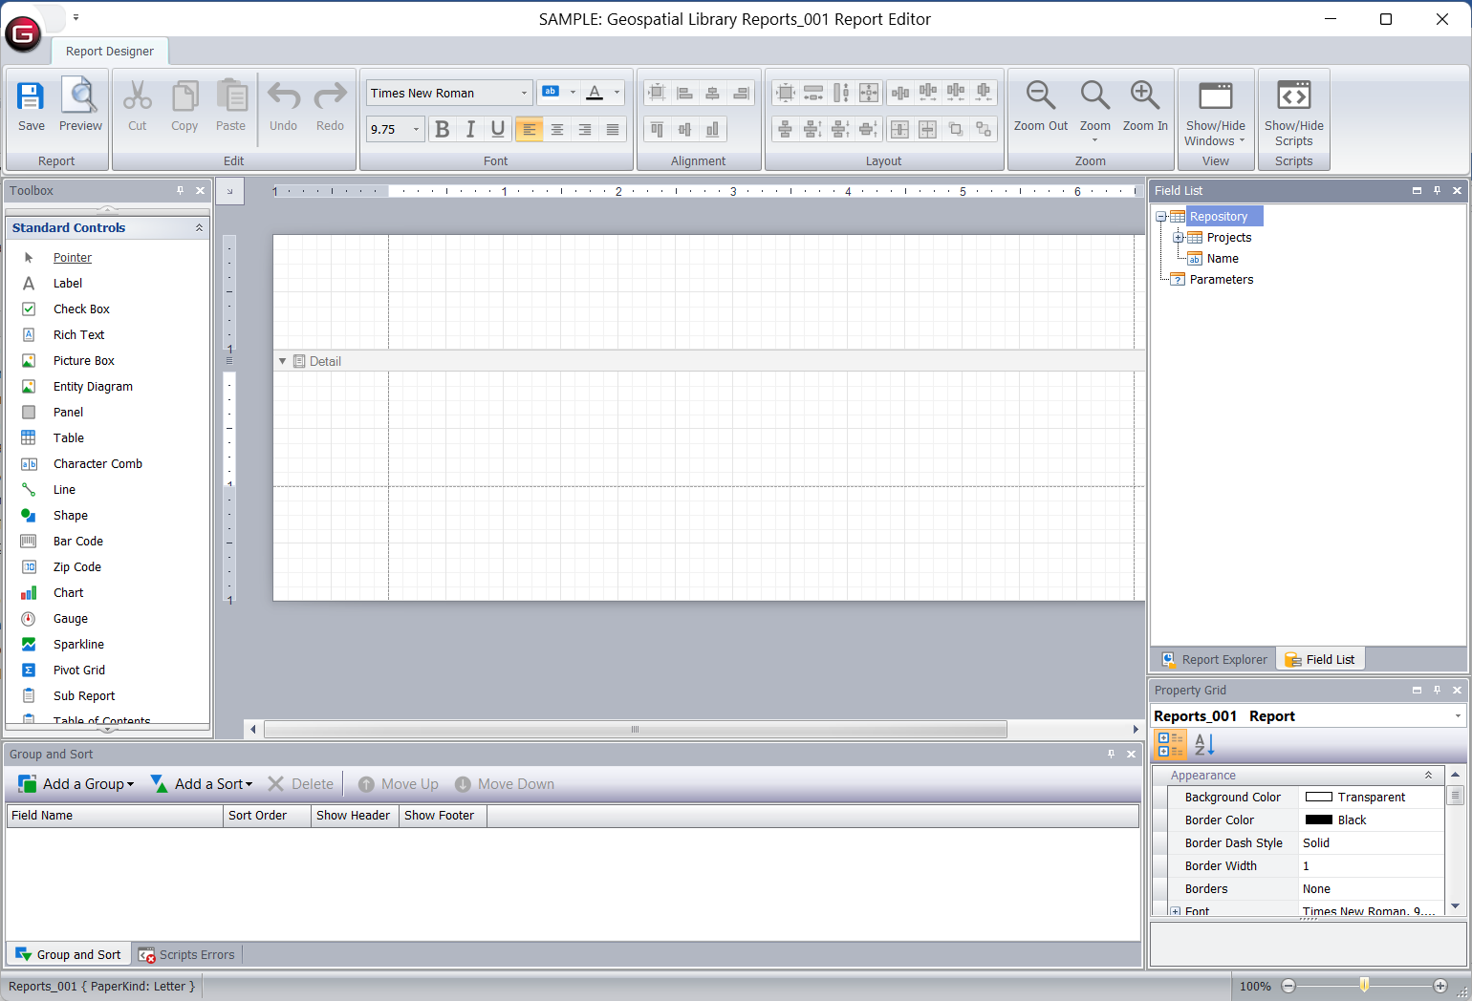This screenshot has width=1472, height=1001.
Task: Toggle Italic font formatting
Action: (470, 130)
